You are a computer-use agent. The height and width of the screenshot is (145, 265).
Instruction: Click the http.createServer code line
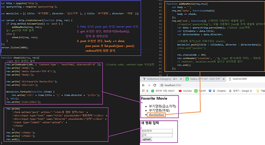[37, 20]
